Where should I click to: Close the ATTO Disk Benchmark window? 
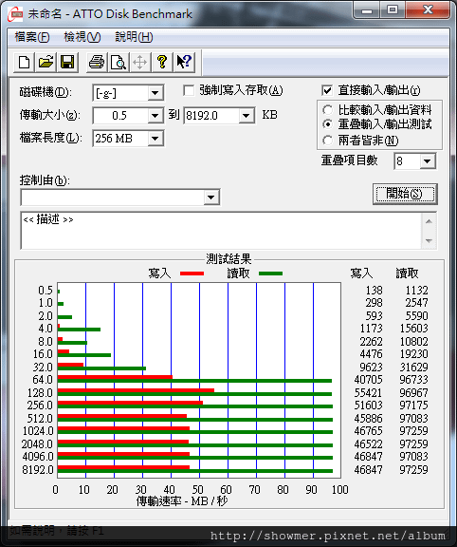click(x=428, y=10)
